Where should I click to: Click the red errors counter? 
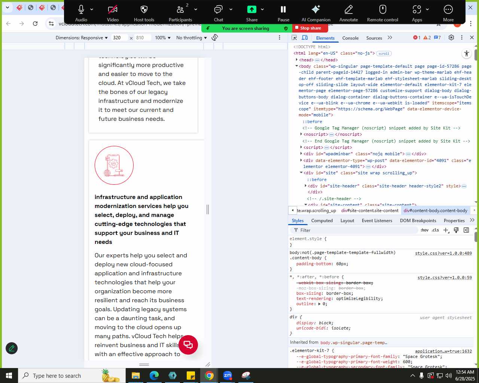tap(417, 37)
